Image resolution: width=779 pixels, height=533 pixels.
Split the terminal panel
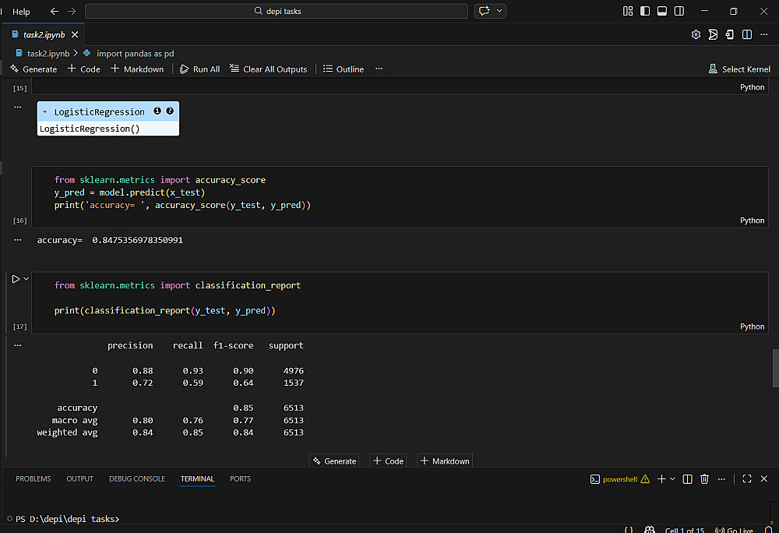[x=689, y=479]
